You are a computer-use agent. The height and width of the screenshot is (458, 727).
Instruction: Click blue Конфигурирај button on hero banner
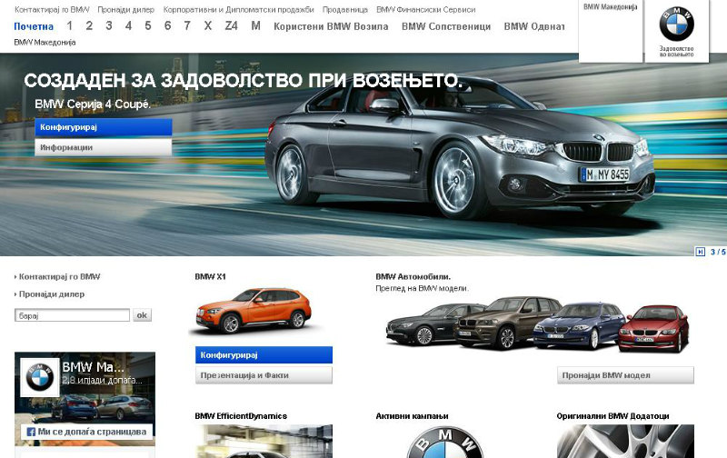tap(104, 127)
